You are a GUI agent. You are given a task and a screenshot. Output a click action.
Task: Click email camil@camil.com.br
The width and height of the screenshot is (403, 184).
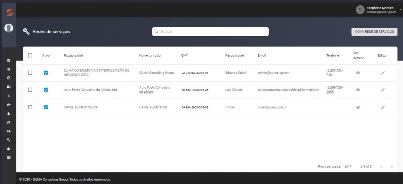pos(272,107)
